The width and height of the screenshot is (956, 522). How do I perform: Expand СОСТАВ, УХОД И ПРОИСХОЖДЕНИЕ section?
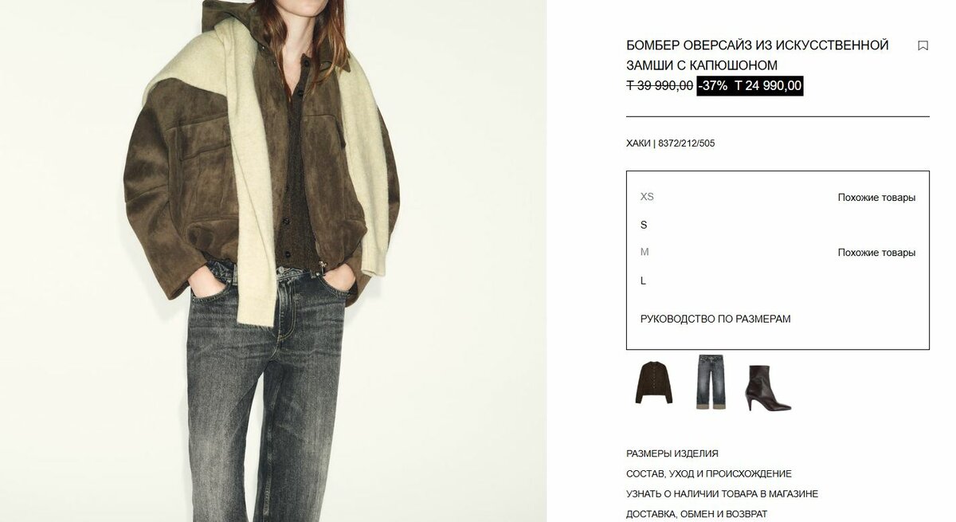[x=709, y=473]
